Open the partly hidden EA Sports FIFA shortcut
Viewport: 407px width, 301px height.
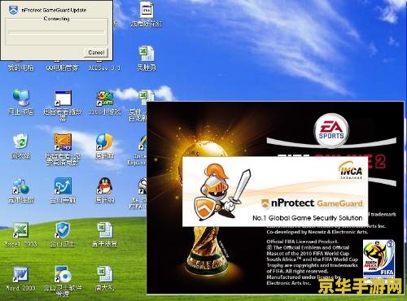click(x=142, y=186)
